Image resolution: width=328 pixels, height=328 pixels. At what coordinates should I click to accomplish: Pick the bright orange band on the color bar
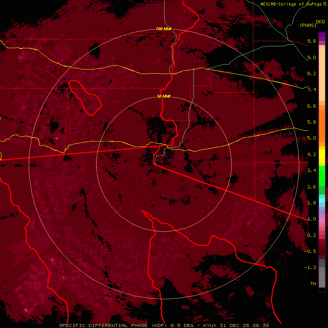[322, 125]
